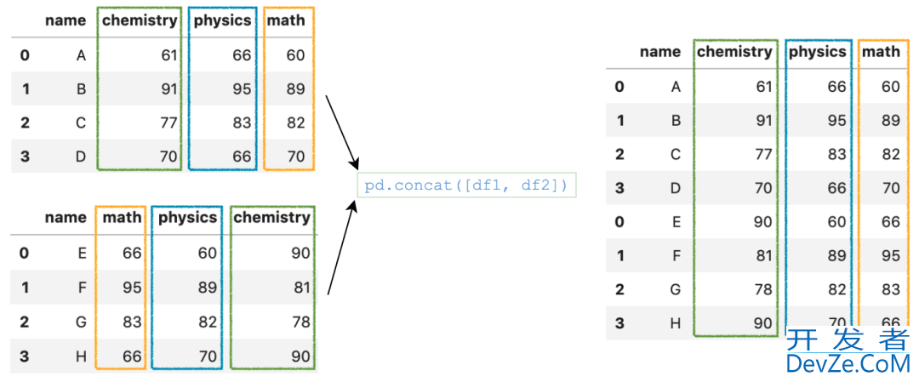Click name cell A in top-left table
Image resolution: width=919 pixels, height=382 pixels.
coord(82,55)
